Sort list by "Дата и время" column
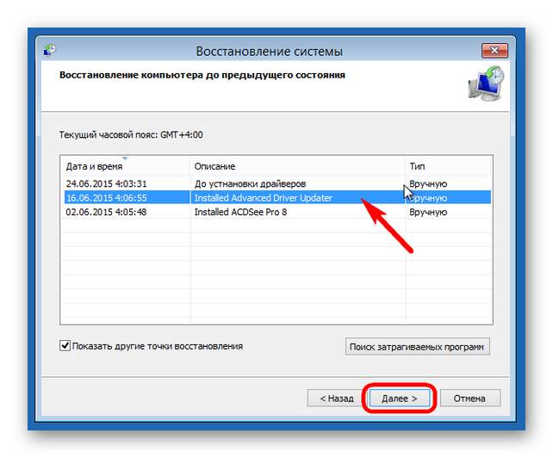Viewport: 553px width, 458px height. tap(95, 166)
